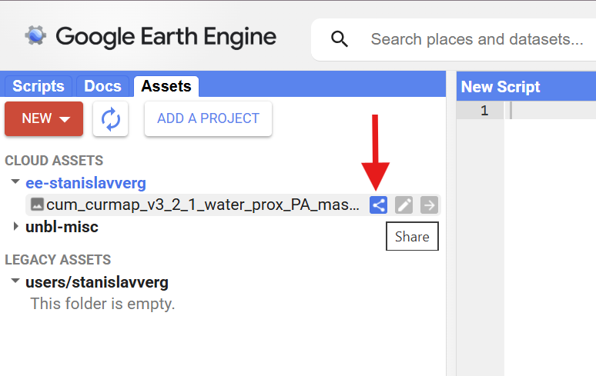Open the Docs tab
596x376 pixels.
tap(102, 86)
